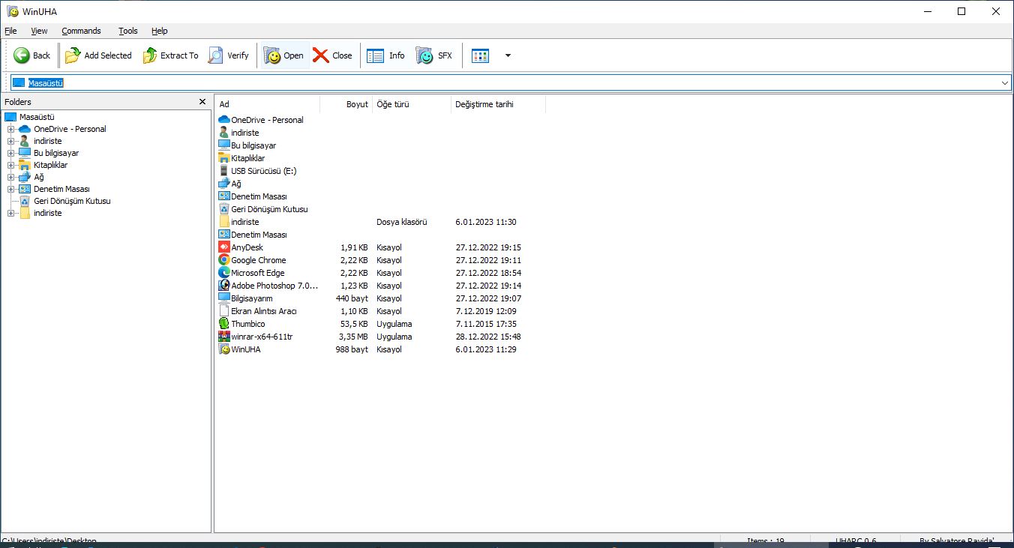Viewport: 1014px width, 548px height.
Task: Click the Back toolbar button
Action: [x=32, y=55]
